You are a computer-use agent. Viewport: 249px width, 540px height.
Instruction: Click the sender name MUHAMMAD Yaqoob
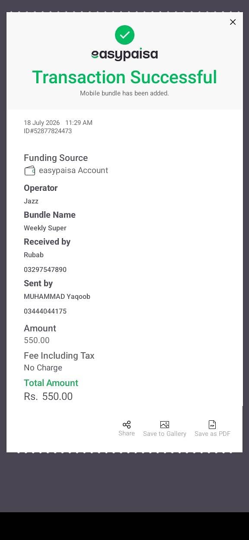pyautogui.click(x=57, y=297)
